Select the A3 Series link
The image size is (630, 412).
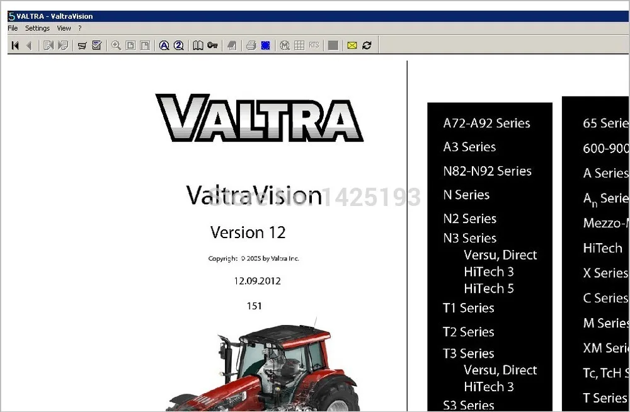(469, 147)
